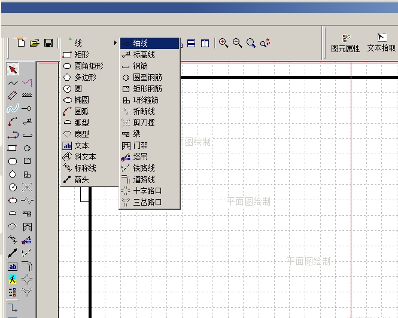Select the pentagon polygon tool in left palette
This screenshot has height=318, width=398.
click(x=13, y=175)
